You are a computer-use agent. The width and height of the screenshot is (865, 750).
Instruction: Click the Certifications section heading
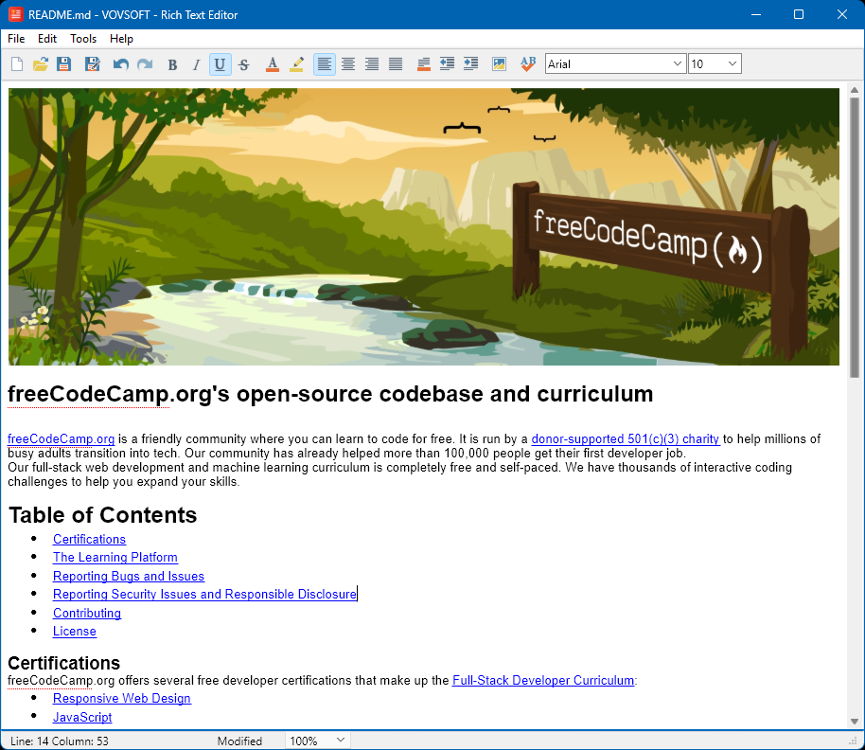[x=64, y=663]
